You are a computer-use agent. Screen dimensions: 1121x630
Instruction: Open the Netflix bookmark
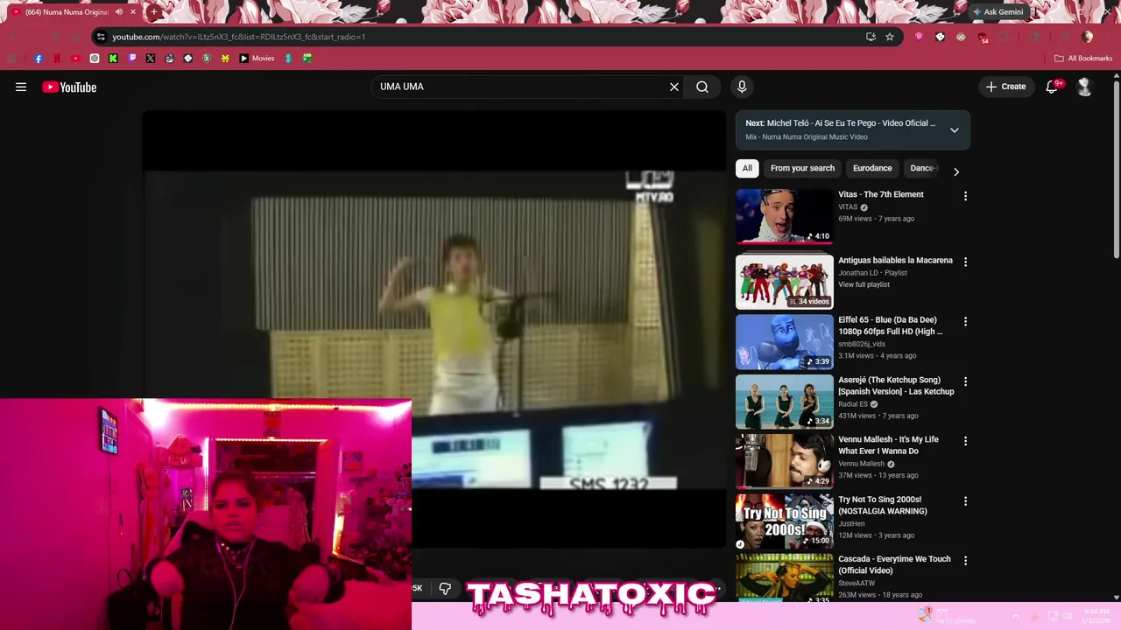[x=57, y=59]
